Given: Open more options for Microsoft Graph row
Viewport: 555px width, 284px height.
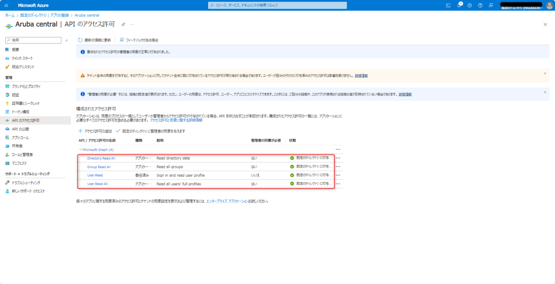Looking at the screenshot, I should 338,149.
